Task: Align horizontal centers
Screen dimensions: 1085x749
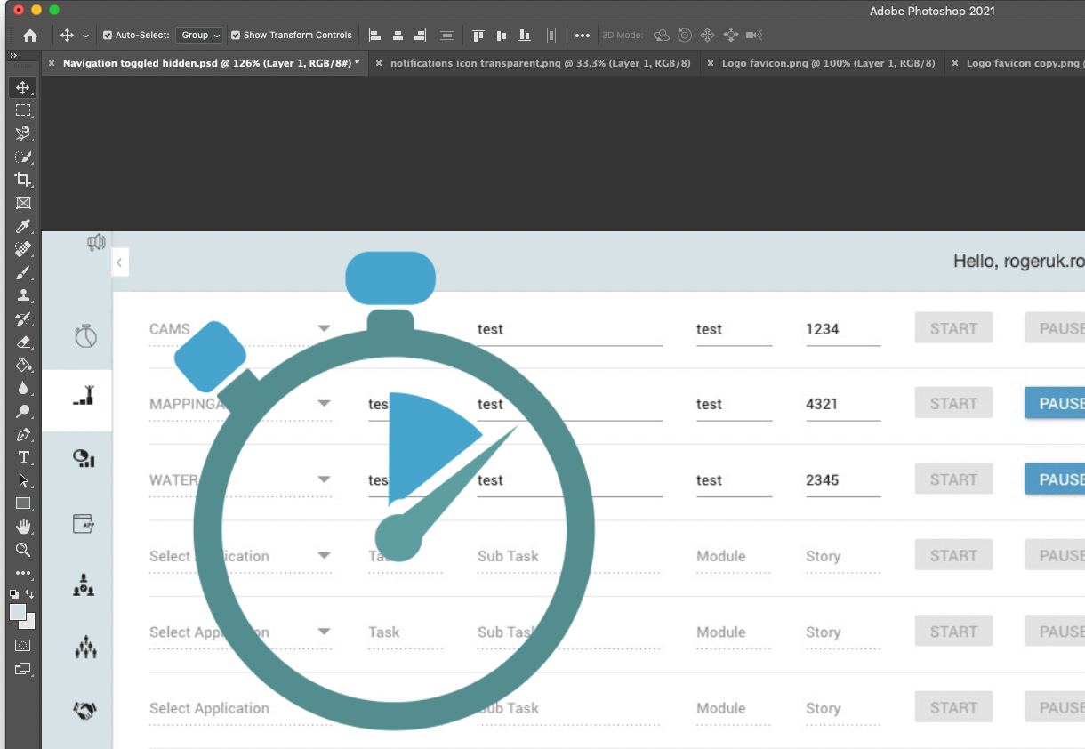Action: (398, 36)
